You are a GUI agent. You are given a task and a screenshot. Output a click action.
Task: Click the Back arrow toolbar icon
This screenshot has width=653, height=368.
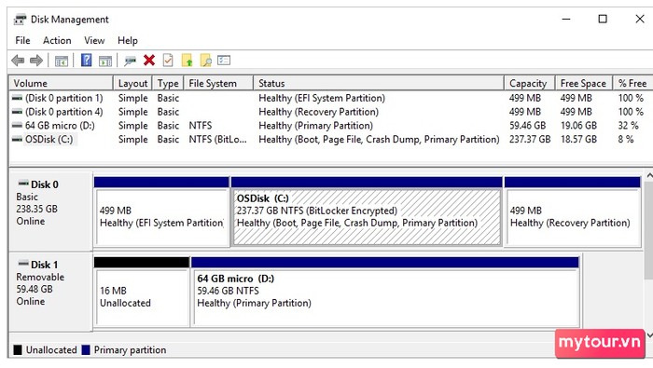pyautogui.click(x=18, y=61)
